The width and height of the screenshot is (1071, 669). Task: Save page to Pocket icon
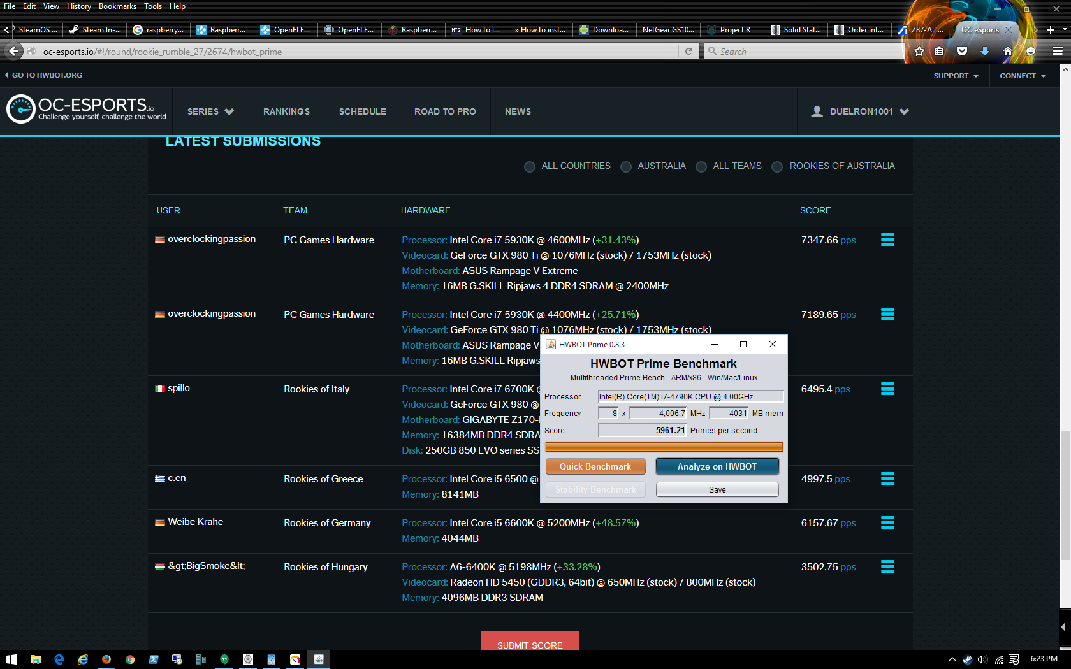[x=962, y=51]
